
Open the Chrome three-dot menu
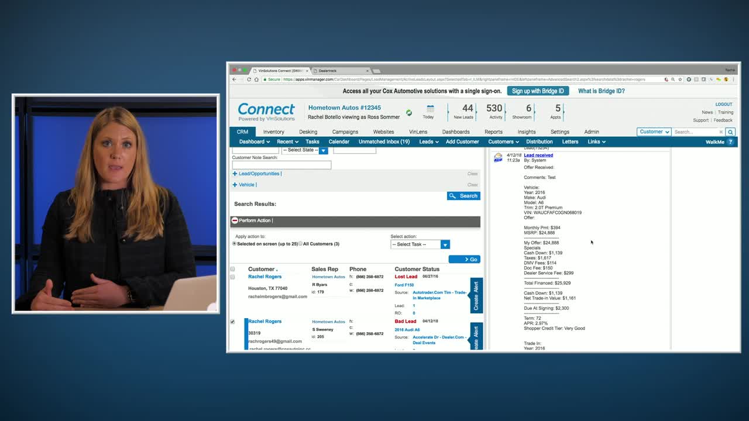pos(734,80)
